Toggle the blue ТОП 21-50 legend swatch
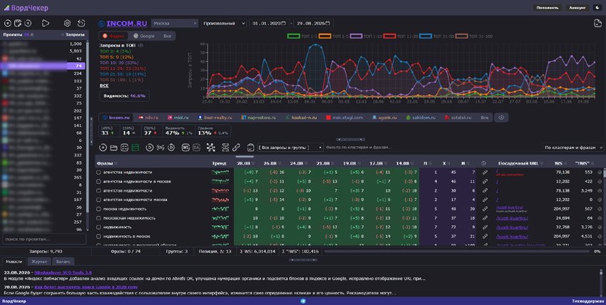606x305 pixels. pyautogui.click(x=426, y=36)
